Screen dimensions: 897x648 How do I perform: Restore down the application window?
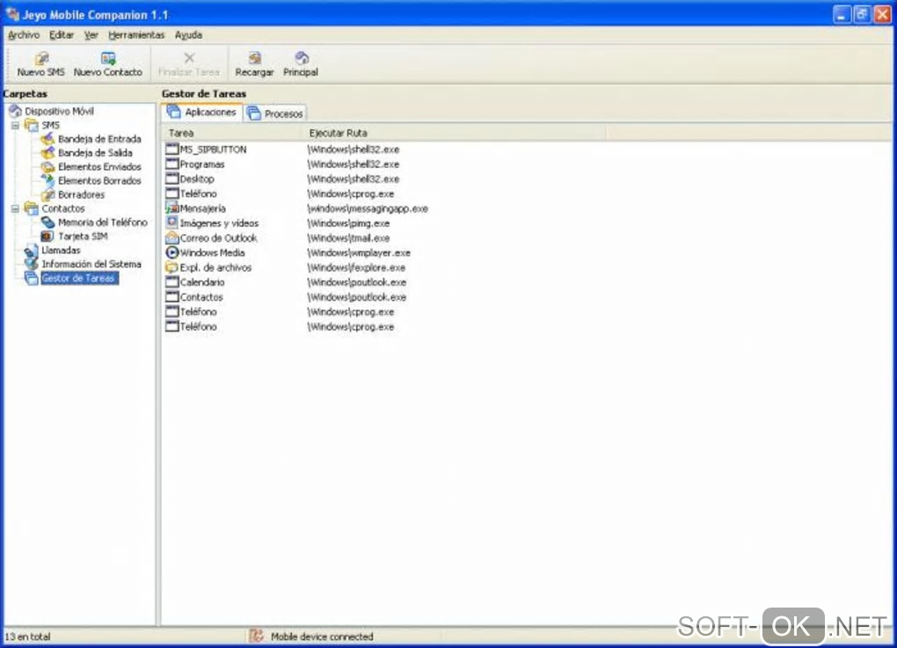click(x=862, y=14)
